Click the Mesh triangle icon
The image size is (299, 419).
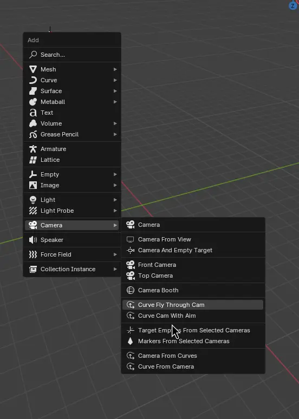tap(33, 69)
